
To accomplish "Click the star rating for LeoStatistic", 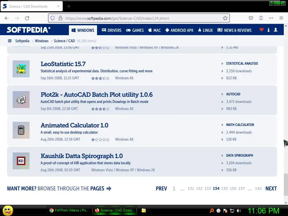I will point(100,78).
